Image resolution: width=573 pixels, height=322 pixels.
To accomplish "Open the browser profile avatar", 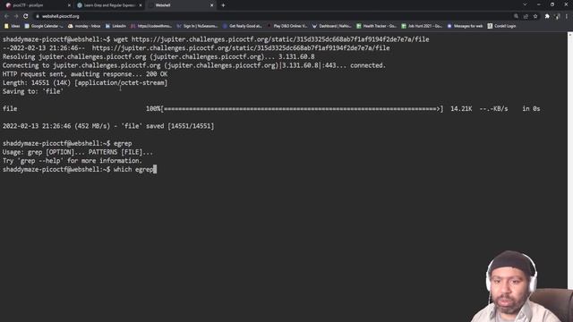I will tap(557, 16).
